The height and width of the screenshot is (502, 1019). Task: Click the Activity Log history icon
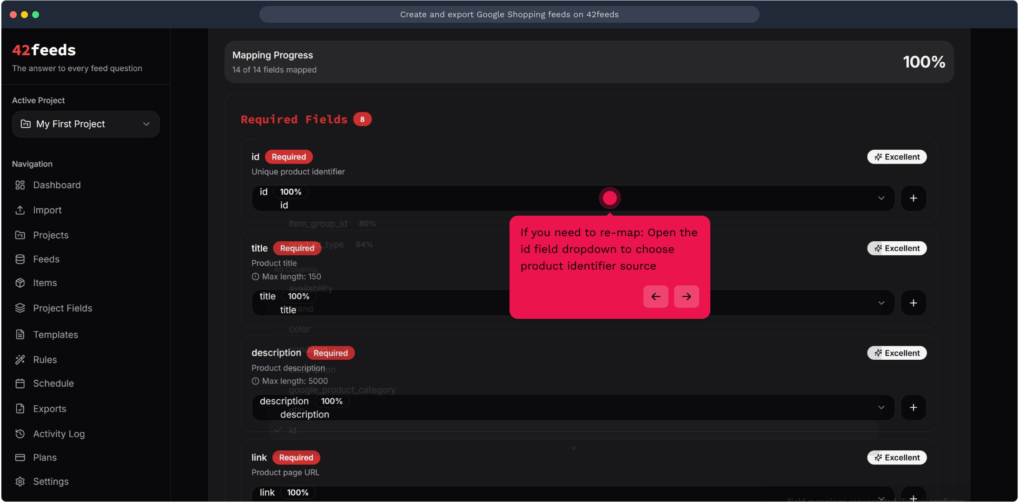pyautogui.click(x=20, y=434)
